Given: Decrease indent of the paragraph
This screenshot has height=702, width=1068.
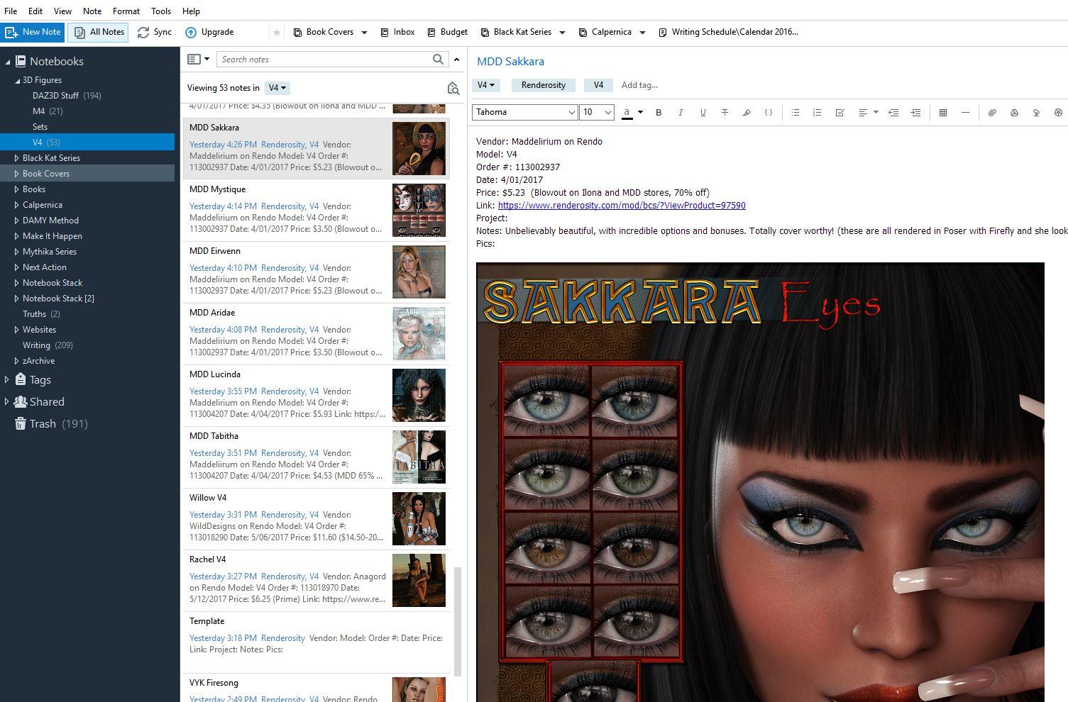Looking at the screenshot, I should pyautogui.click(x=893, y=112).
